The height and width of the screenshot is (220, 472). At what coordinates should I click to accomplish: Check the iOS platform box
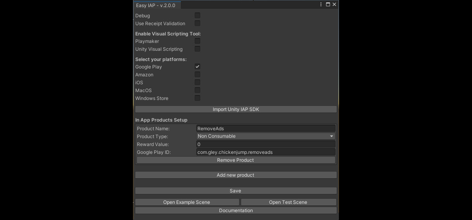[197, 82]
